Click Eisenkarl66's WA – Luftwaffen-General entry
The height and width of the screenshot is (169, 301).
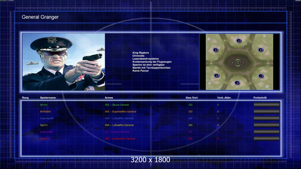click(x=119, y=118)
